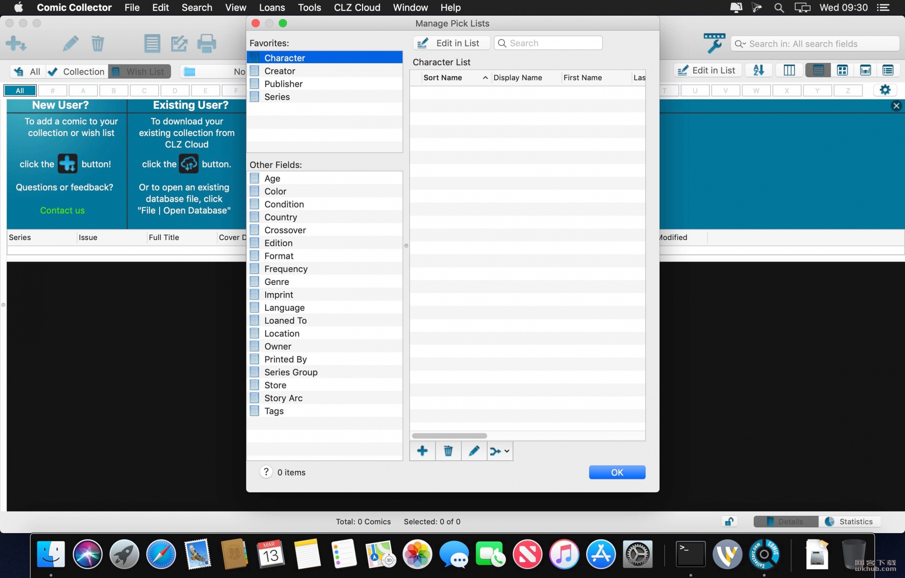Screen dimensions: 905x578
Task: Select Creator in Favorites list
Action: click(x=324, y=71)
